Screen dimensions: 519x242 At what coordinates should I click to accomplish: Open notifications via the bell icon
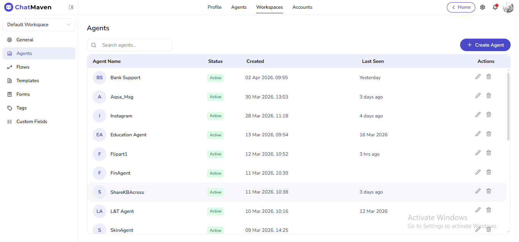tap(495, 7)
